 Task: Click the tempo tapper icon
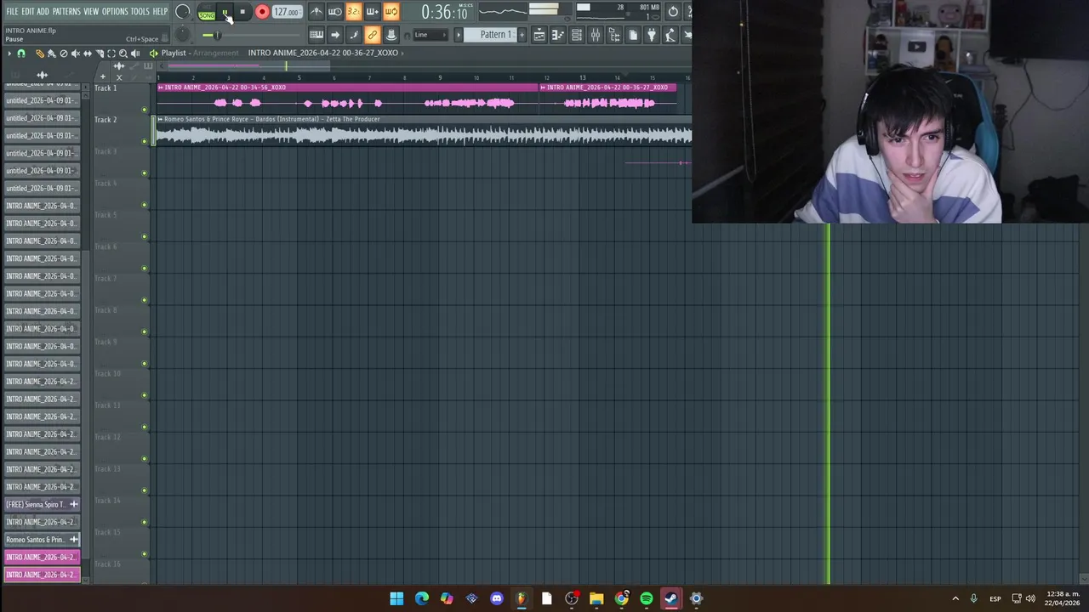coord(670,35)
